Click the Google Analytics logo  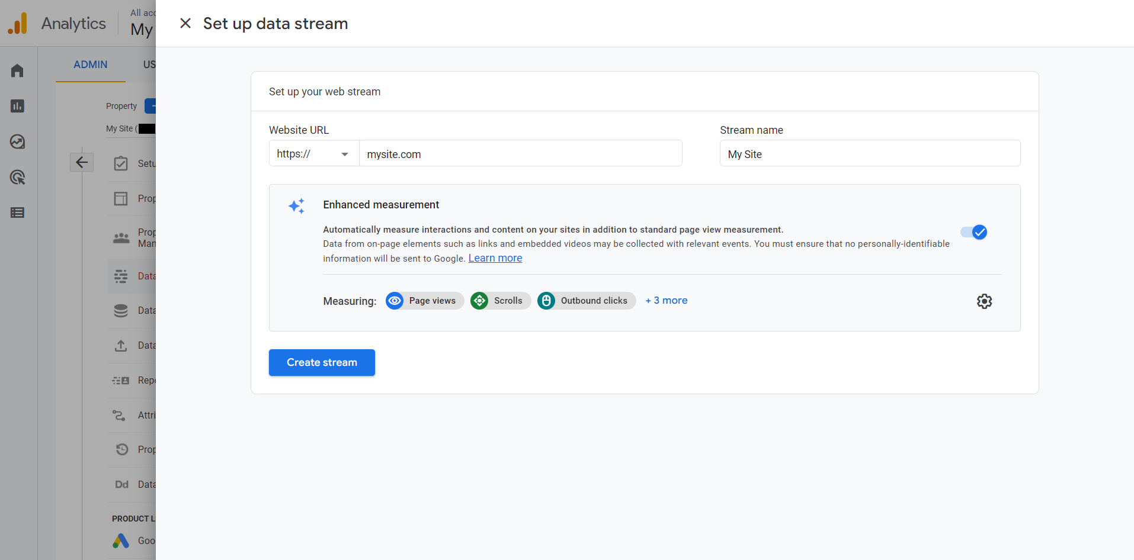[x=18, y=24]
